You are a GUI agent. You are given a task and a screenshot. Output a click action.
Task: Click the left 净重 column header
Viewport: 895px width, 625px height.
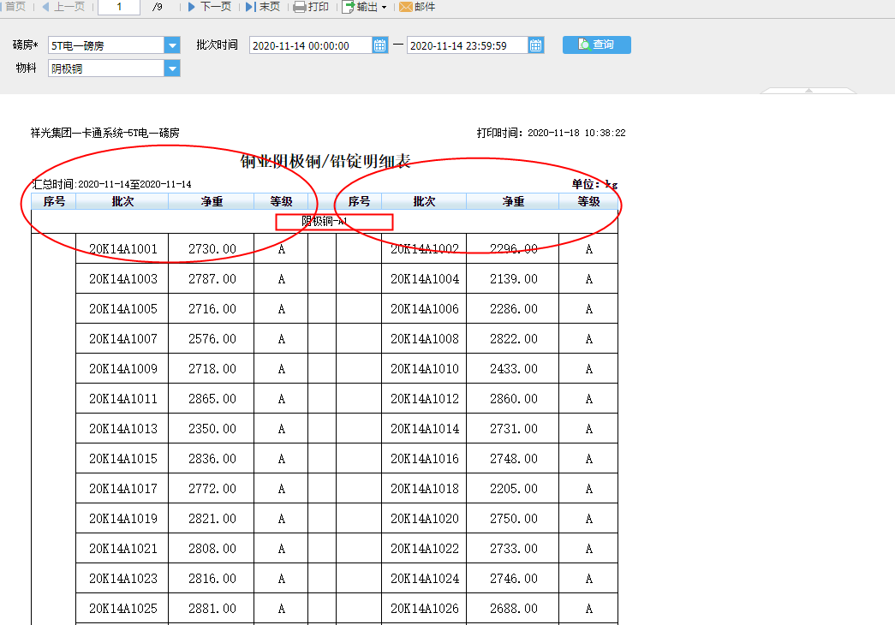pos(212,201)
